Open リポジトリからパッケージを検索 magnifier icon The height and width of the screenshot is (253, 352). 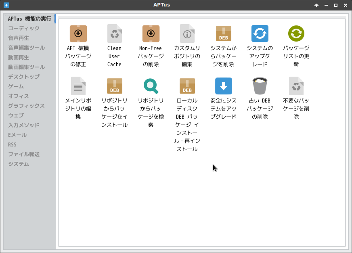coord(151,86)
